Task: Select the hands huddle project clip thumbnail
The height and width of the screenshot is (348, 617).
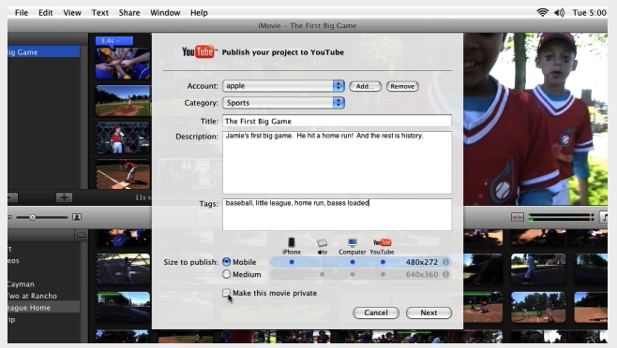Action: pyautogui.click(x=123, y=64)
